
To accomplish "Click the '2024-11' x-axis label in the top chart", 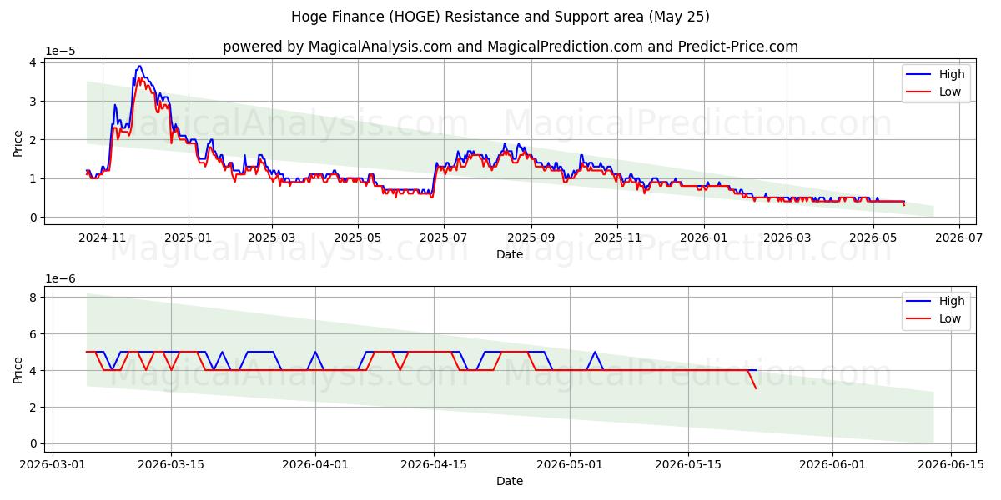I will coord(103,237).
